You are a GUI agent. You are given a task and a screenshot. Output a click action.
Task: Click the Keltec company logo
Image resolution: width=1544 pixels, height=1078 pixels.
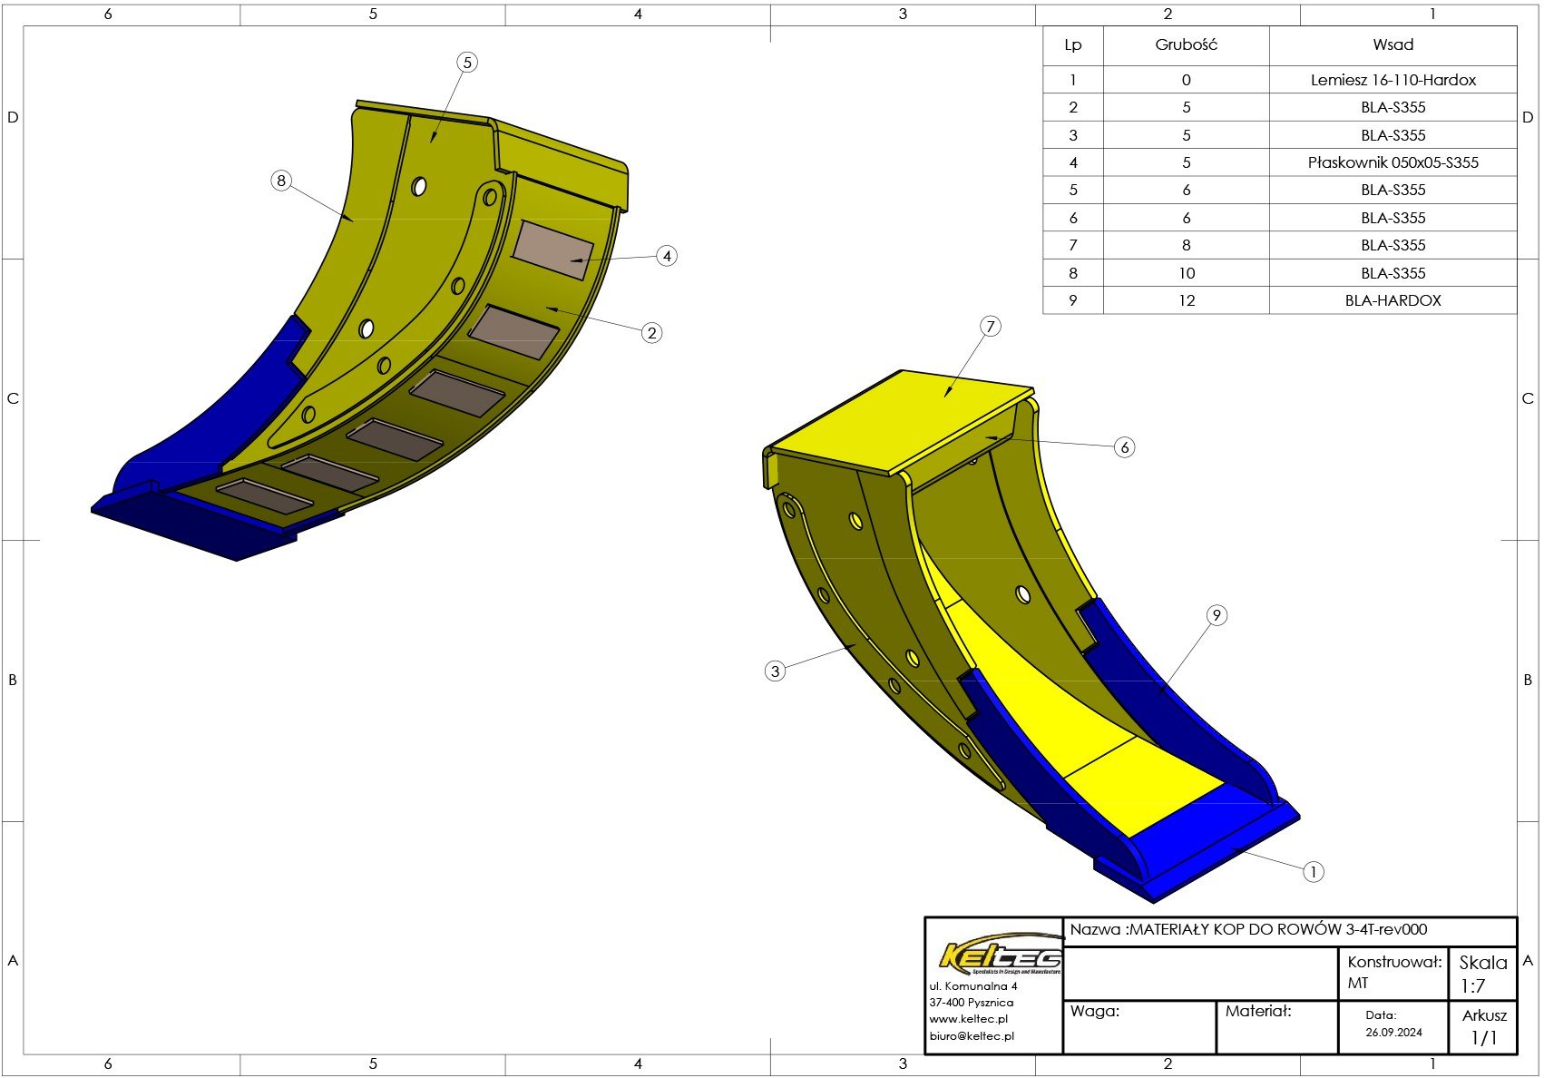pos(1000,955)
